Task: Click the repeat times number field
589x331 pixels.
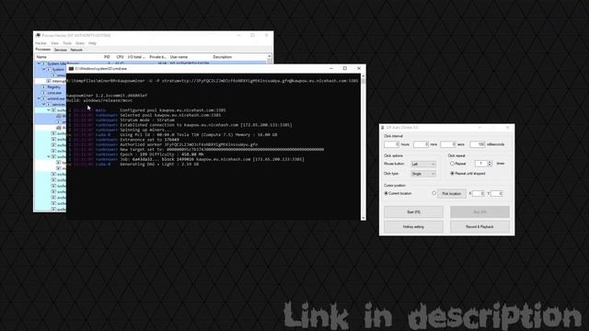Action: 480,164
